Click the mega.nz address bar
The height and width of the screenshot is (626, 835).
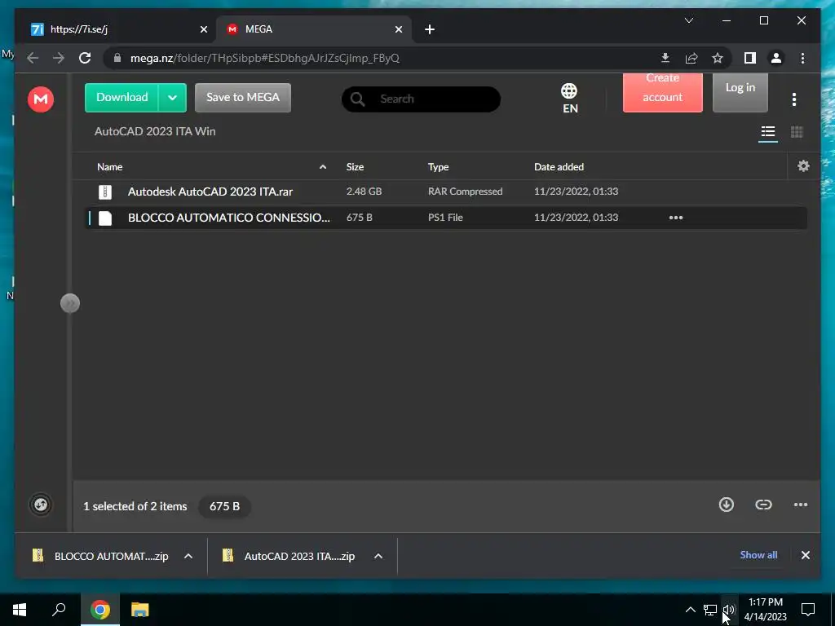click(x=383, y=58)
